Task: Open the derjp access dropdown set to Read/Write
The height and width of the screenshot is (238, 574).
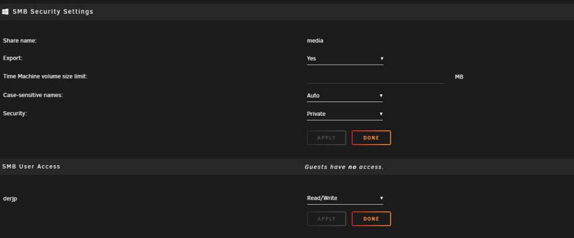Action: click(345, 198)
